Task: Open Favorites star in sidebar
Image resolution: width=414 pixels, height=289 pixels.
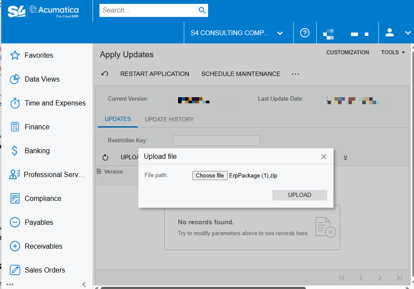Action: pyautogui.click(x=15, y=55)
